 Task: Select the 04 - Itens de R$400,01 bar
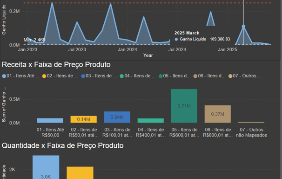(x=151, y=121)
